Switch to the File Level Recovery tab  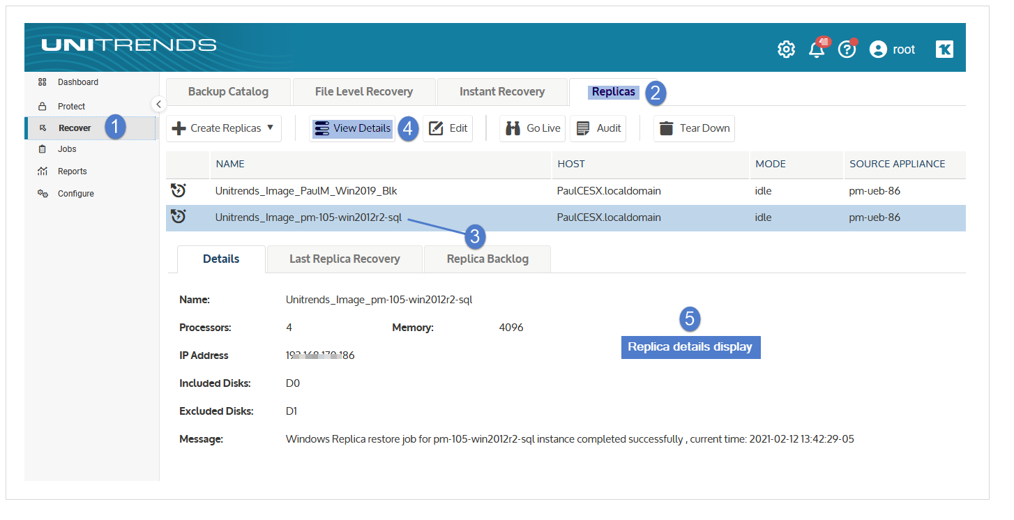point(364,92)
